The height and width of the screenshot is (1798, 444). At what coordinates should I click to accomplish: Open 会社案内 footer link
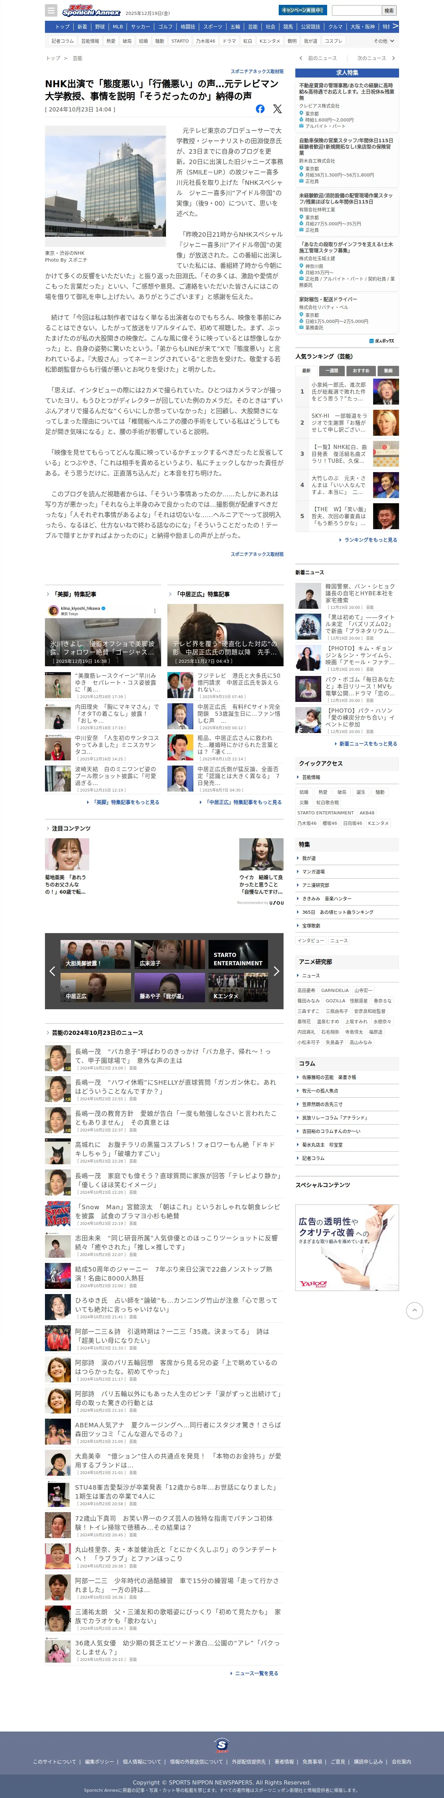(x=401, y=1762)
